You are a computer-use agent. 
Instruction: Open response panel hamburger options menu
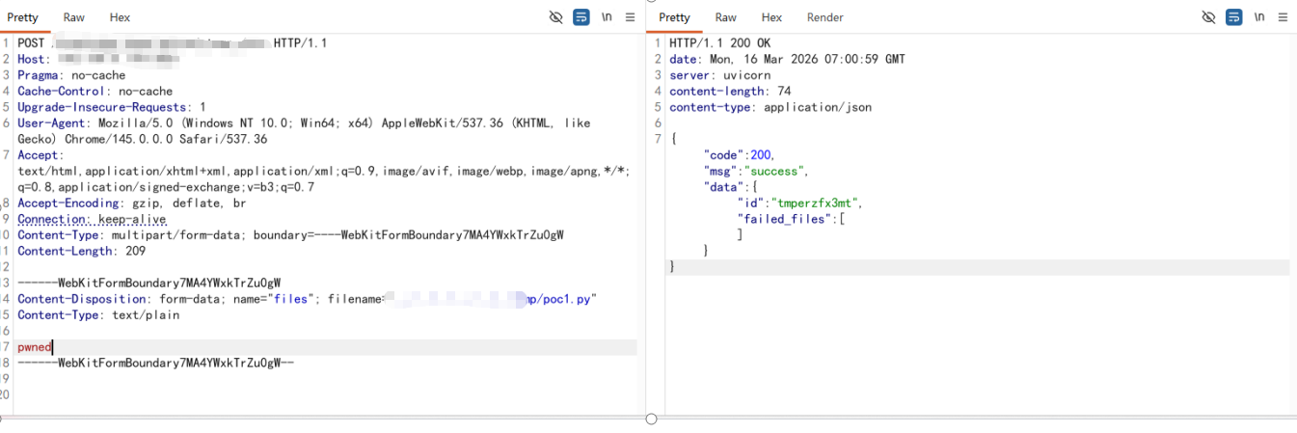tap(1283, 17)
